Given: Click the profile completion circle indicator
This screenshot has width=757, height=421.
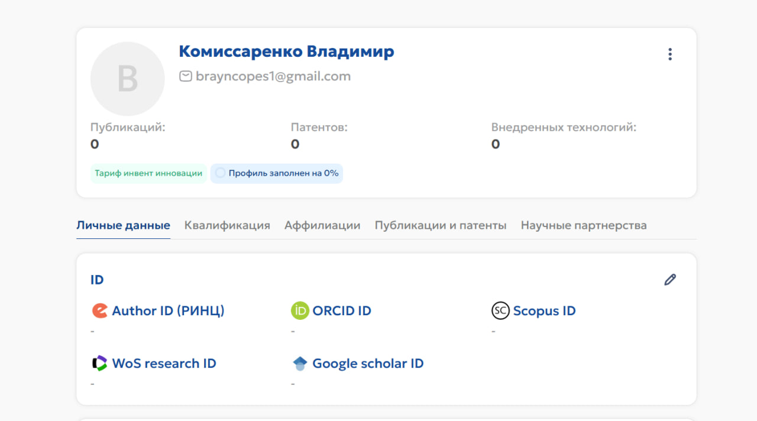Looking at the screenshot, I should [221, 173].
